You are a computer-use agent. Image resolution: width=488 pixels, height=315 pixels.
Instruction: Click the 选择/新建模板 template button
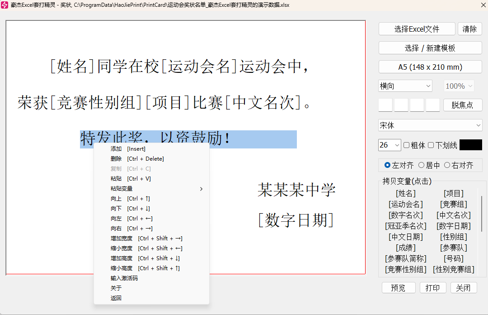click(x=430, y=48)
